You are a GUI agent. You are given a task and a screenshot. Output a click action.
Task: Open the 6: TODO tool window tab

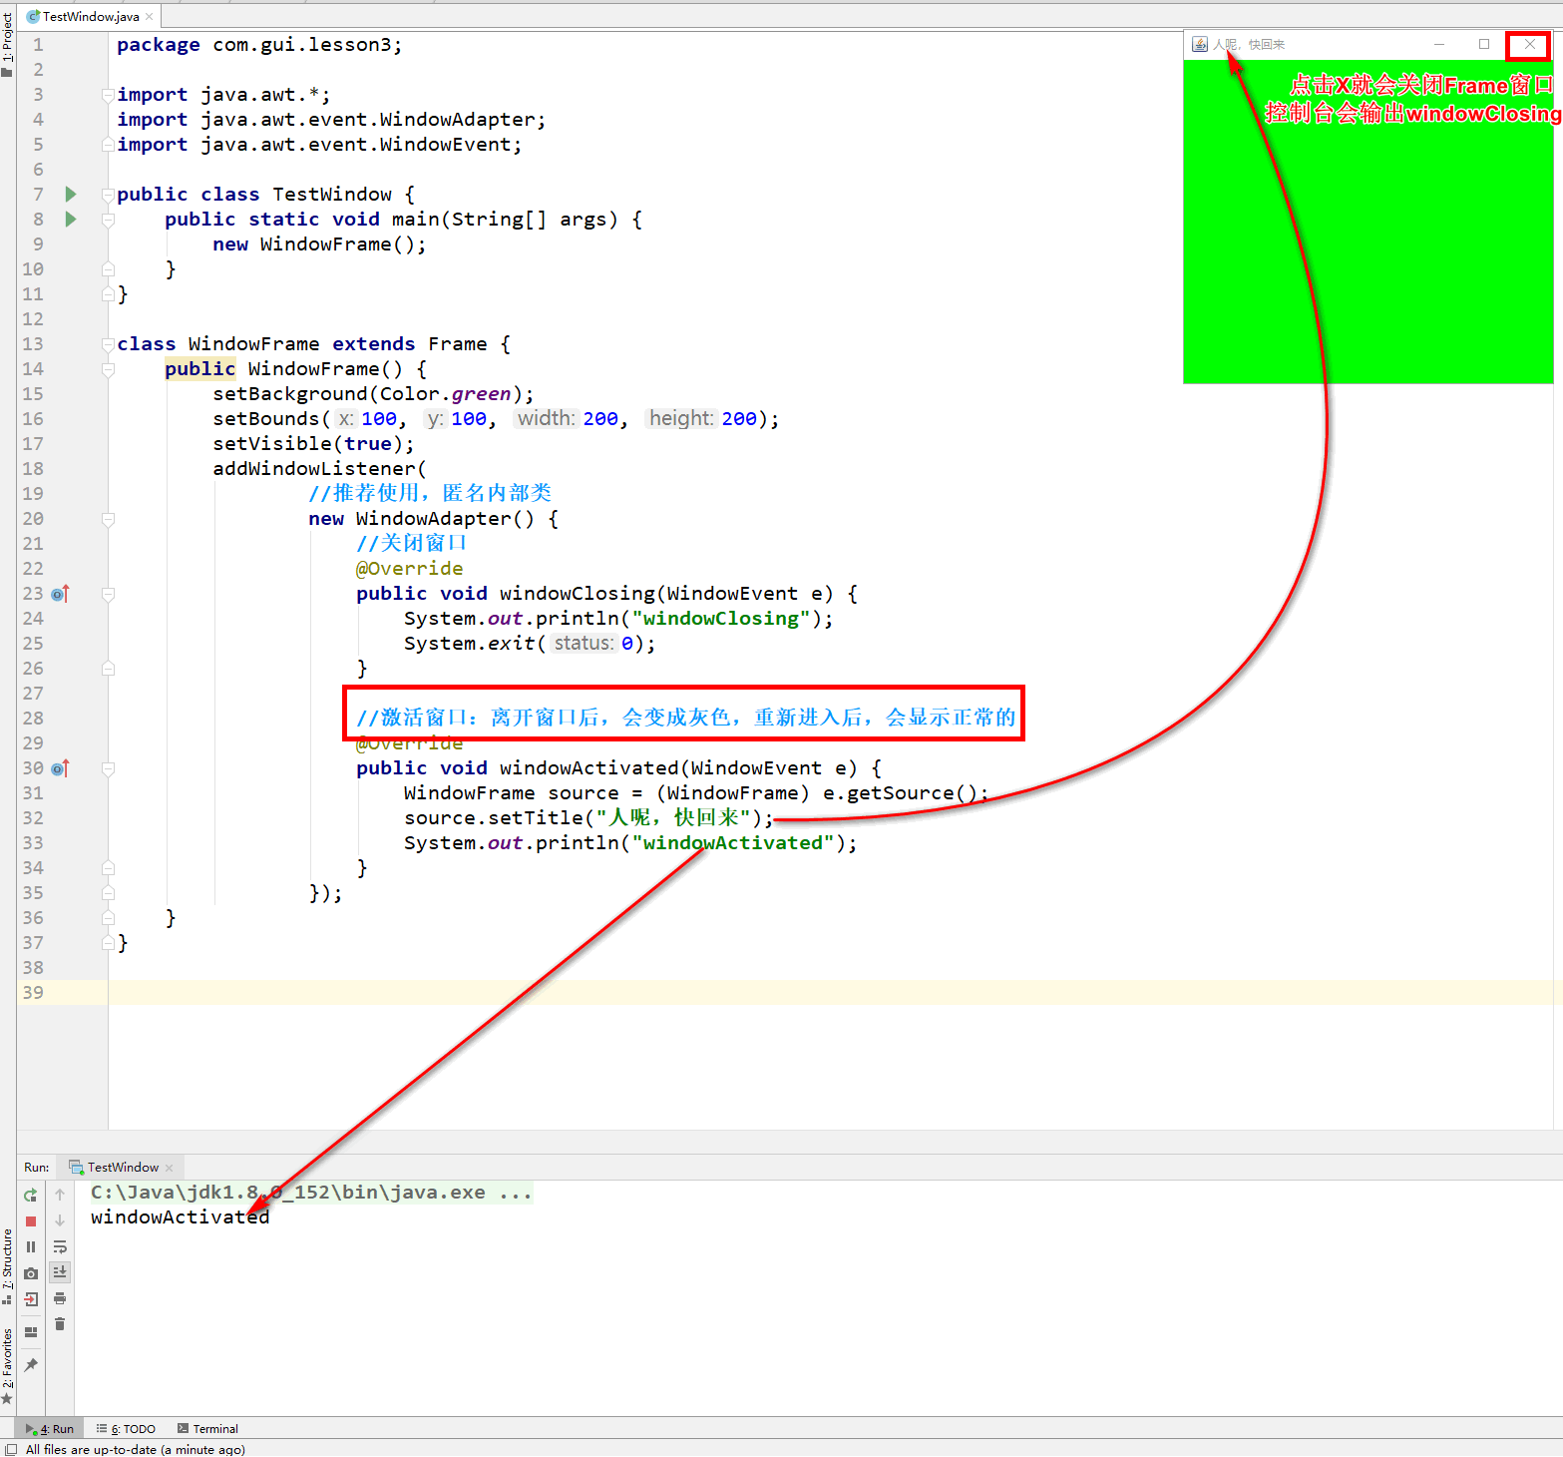click(x=127, y=1429)
